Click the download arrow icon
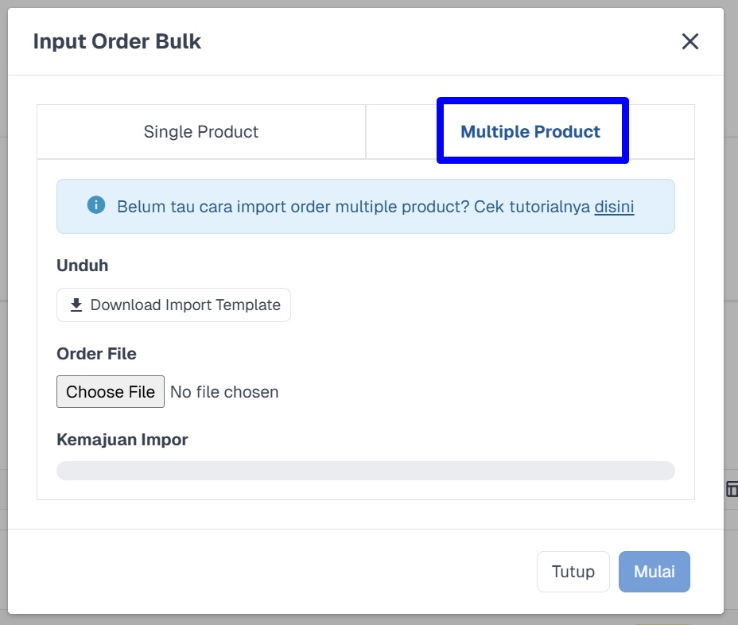The image size is (738, 625). (76, 305)
